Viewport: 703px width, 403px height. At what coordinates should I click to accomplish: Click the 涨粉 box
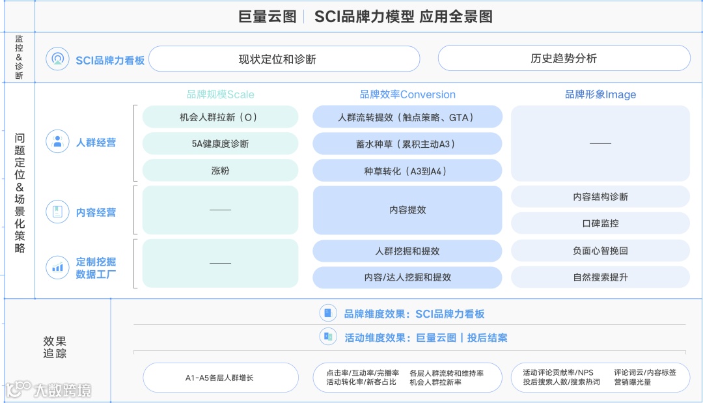220,171
